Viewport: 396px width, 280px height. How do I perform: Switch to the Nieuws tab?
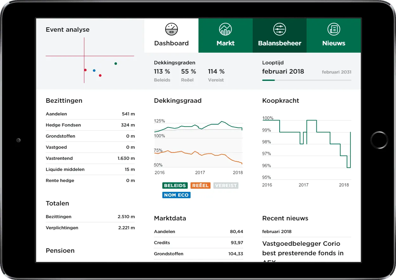tap(334, 43)
